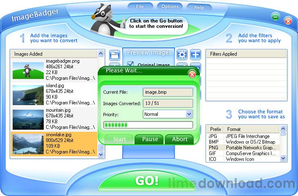Screen dimensions: 298x196
Task: Click 'imagebadger.png' filename text
Action: [63, 61]
